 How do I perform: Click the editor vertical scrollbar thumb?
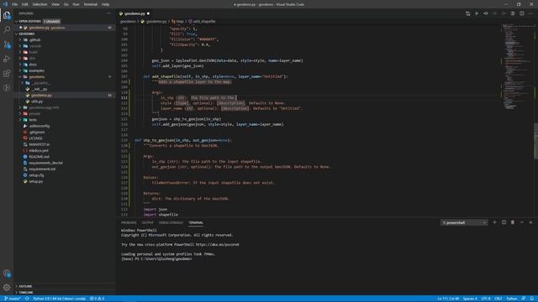[x=535, y=140]
